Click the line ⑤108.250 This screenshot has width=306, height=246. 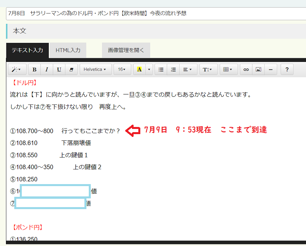click(24, 179)
